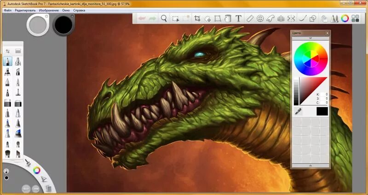Click the small black color dot in lagoon
The width and height of the screenshot is (368, 195).
click(x=6, y=178)
